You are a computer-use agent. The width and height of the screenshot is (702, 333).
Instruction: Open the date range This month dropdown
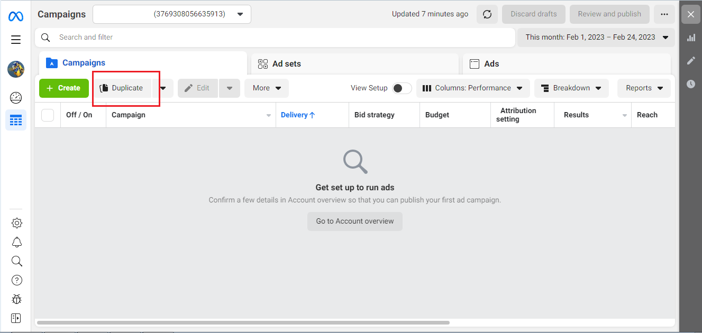coord(596,38)
